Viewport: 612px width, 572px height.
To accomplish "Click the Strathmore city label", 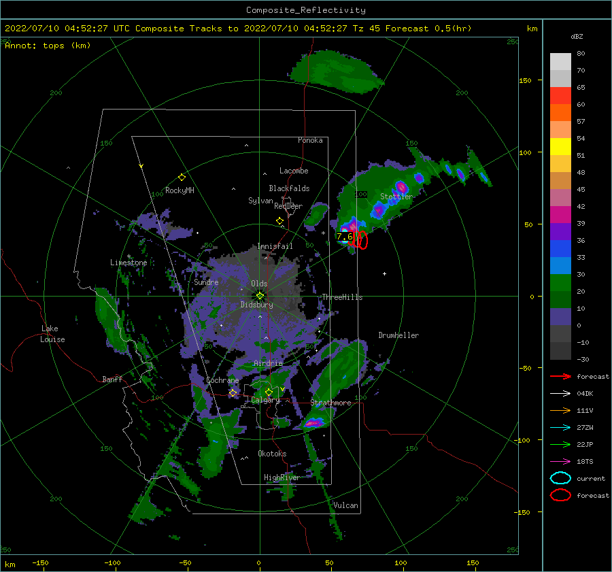I will tap(330, 403).
